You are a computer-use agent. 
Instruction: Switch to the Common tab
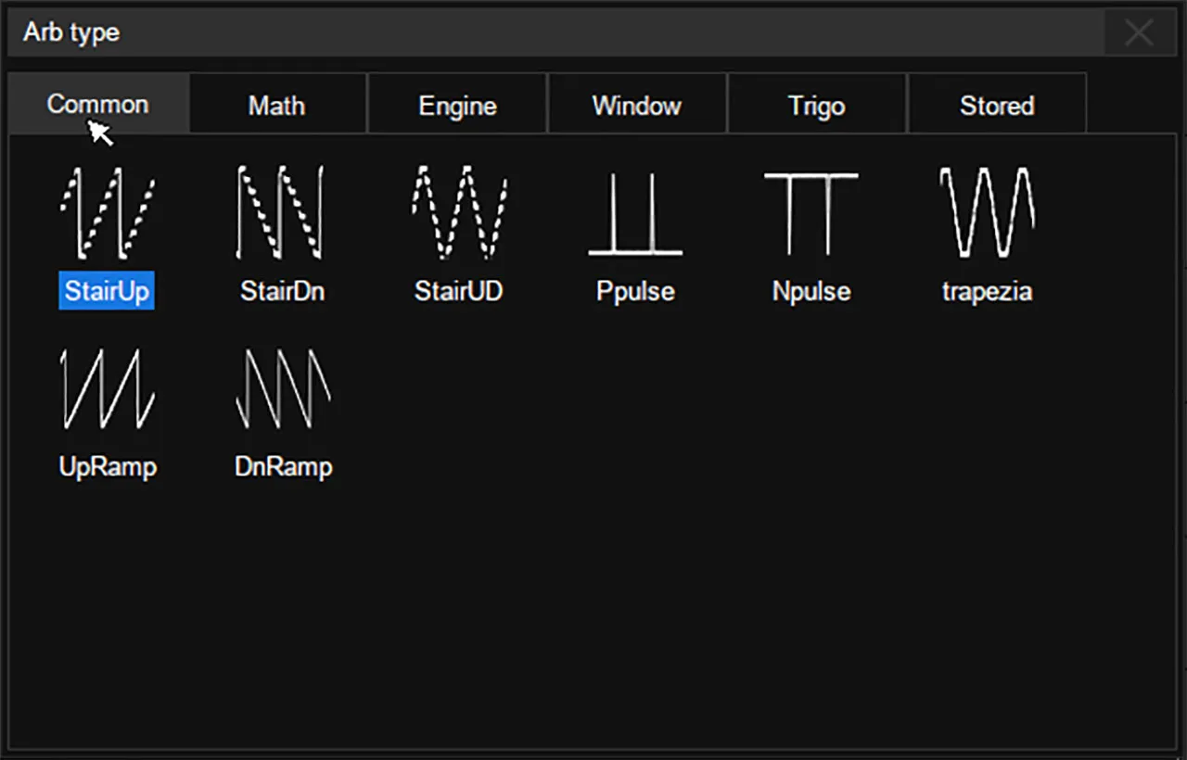(98, 105)
